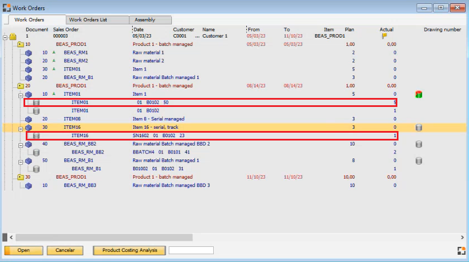Viewport: 469px width, 262px height.
Task: Click the red-green batch status icon for ITEM01
Action: pyautogui.click(x=419, y=95)
